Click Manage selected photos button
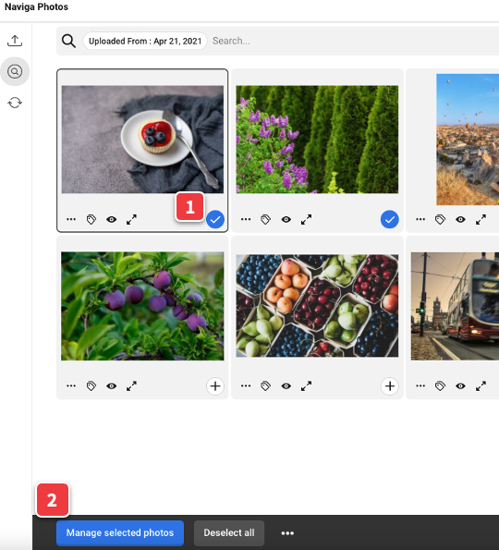Image resolution: width=499 pixels, height=550 pixels. pos(120,532)
